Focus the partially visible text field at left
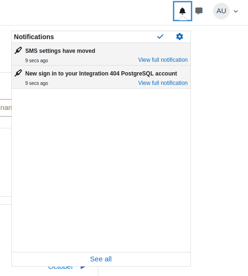 coord(6,108)
